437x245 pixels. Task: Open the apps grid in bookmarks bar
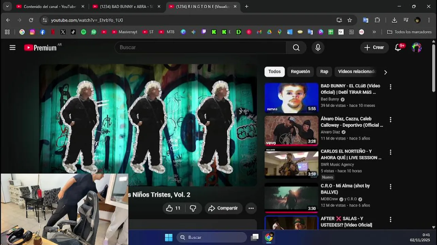pos(7,32)
